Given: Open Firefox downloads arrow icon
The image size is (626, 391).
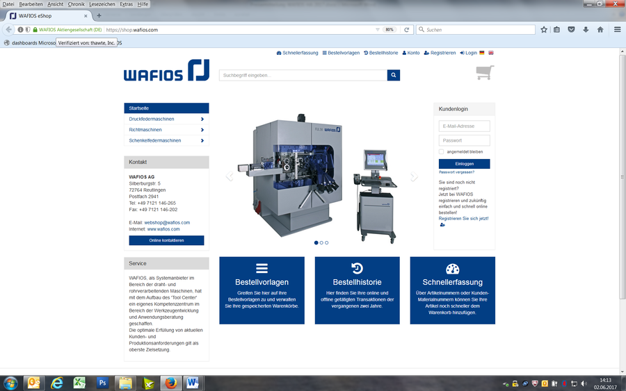Looking at the screenshot, I should [586, 29].
